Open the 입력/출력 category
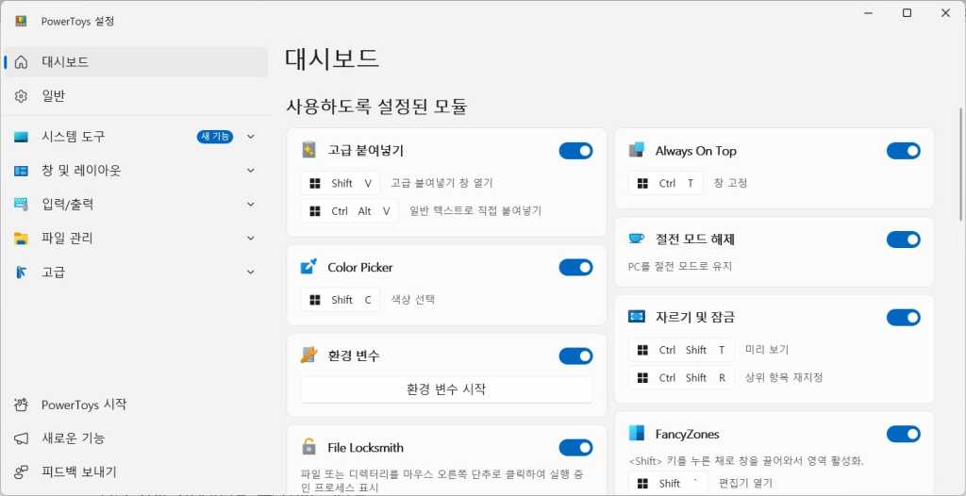This screenshot has height=496, width=966. click(136, 205)
